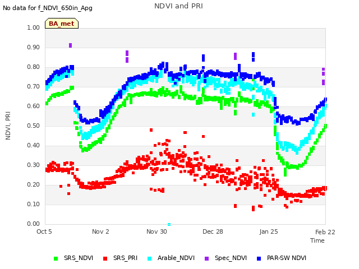Image resolution: width=359 pixels, height=269 pixels.
Task: Click the 0.30 y-axis tick label
Action: (34, 165)
